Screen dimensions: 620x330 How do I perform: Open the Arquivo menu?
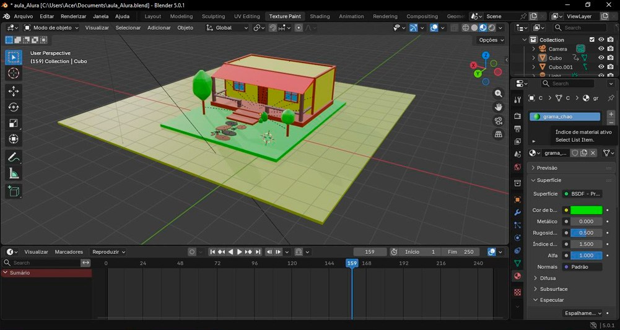[24, 16]
